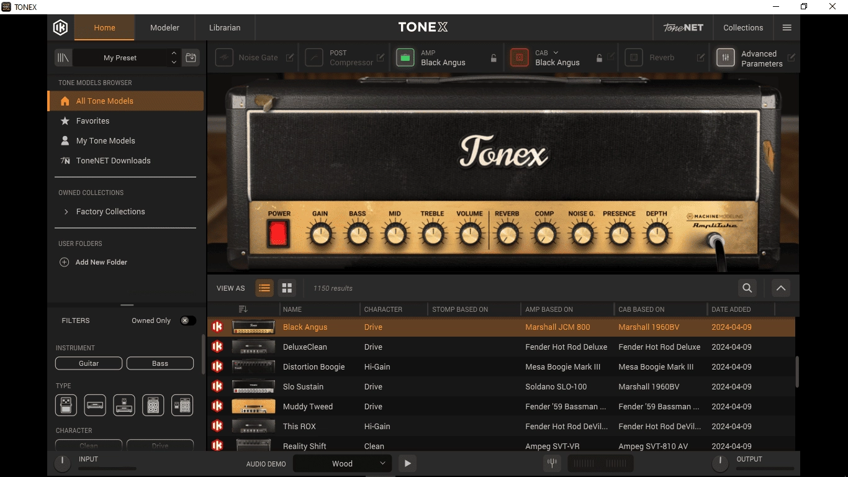Click the results list scrollbar
848x477 pixels.
tap(797, 371)
